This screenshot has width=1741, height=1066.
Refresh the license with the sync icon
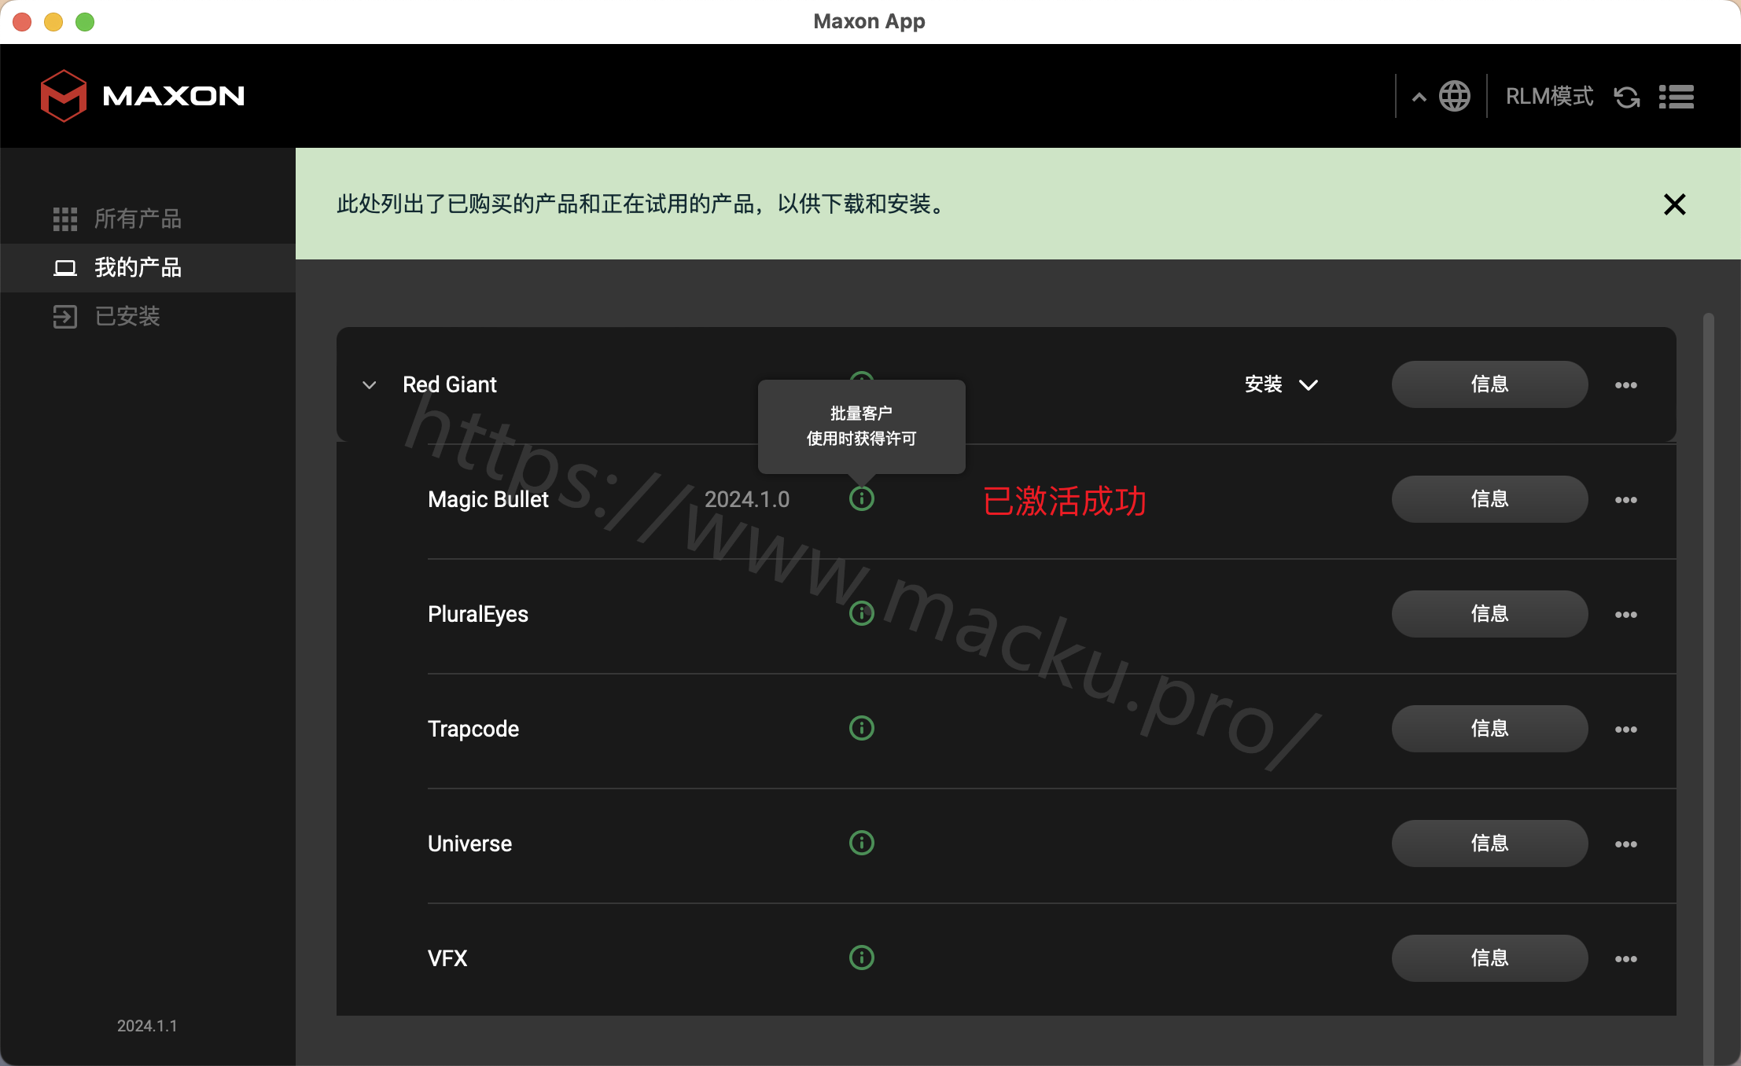(x=1627, y=97)
